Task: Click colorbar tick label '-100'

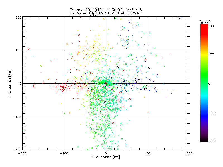Action: [212, 113]
